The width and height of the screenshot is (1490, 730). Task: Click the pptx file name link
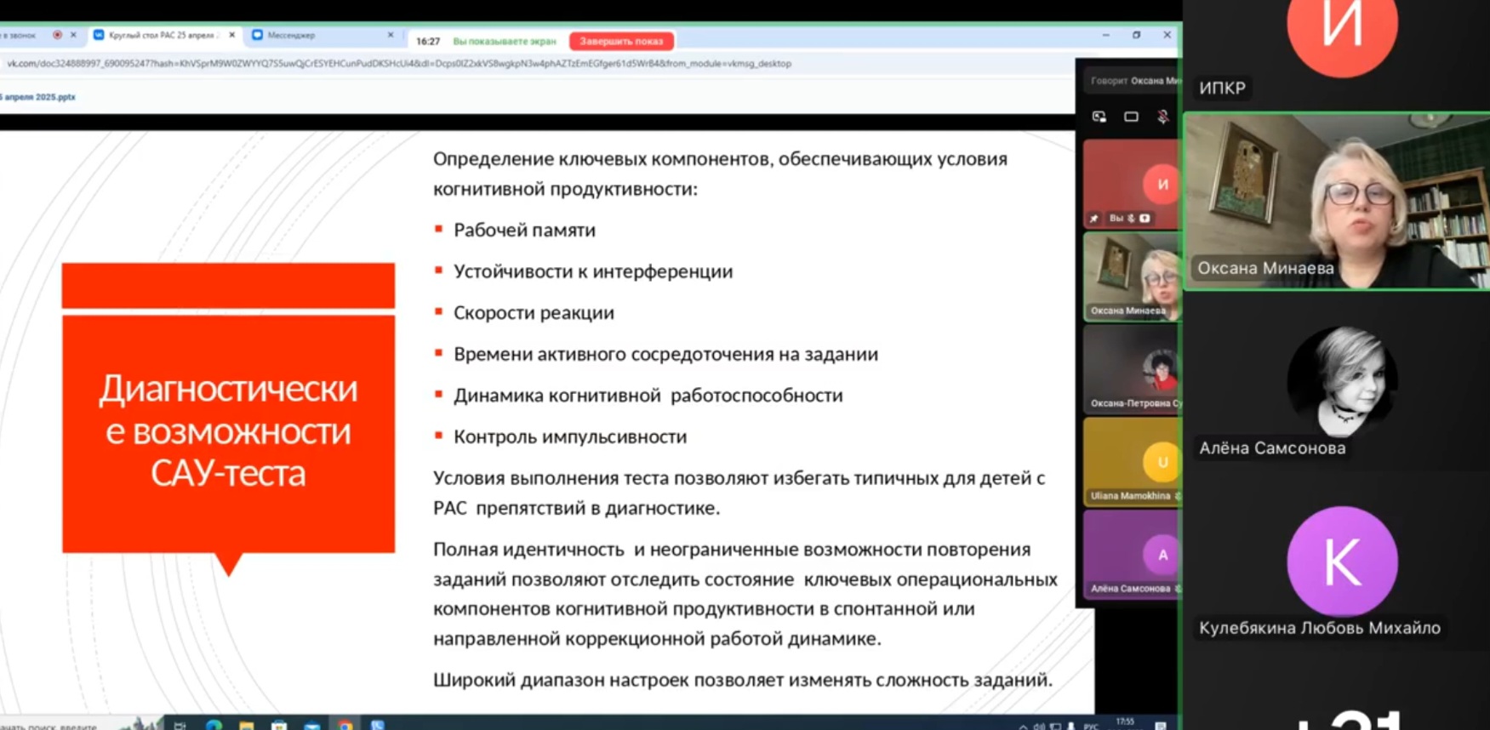[38, 97]
